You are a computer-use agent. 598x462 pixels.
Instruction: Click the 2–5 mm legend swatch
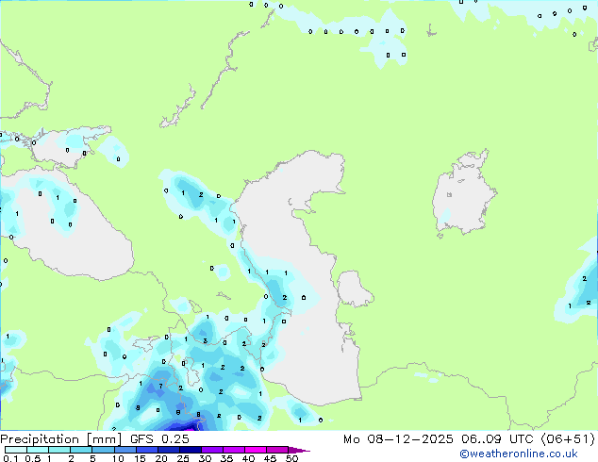pyautogui.click(x=81, y=450)
